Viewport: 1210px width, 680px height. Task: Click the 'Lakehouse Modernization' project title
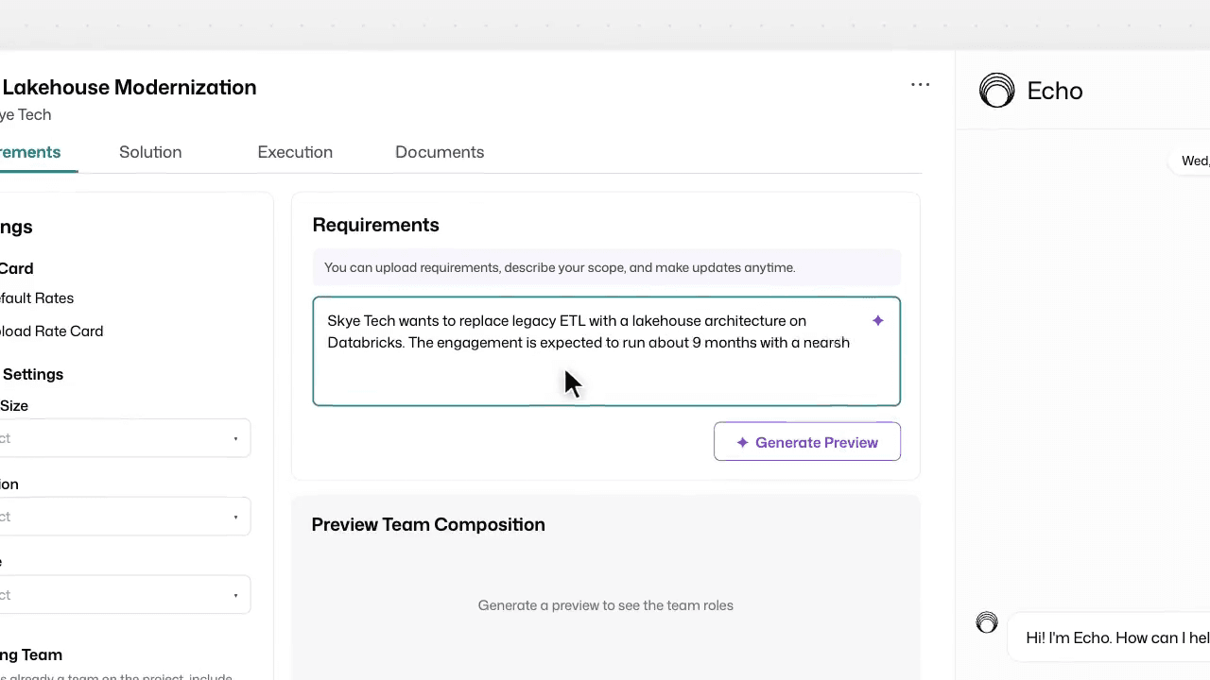tap(129, 87)
